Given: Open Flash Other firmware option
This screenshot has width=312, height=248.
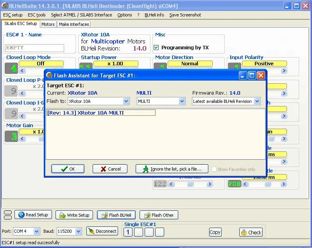Looking at the screenshot, I should pyautogui.click(x=159, y=215).
